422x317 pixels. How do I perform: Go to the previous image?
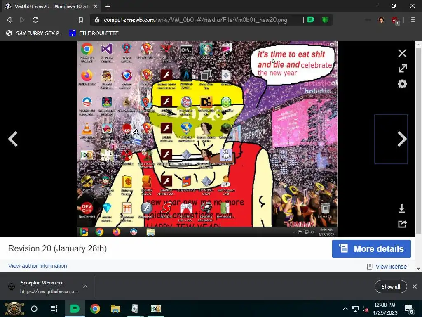tap(13, 139)
